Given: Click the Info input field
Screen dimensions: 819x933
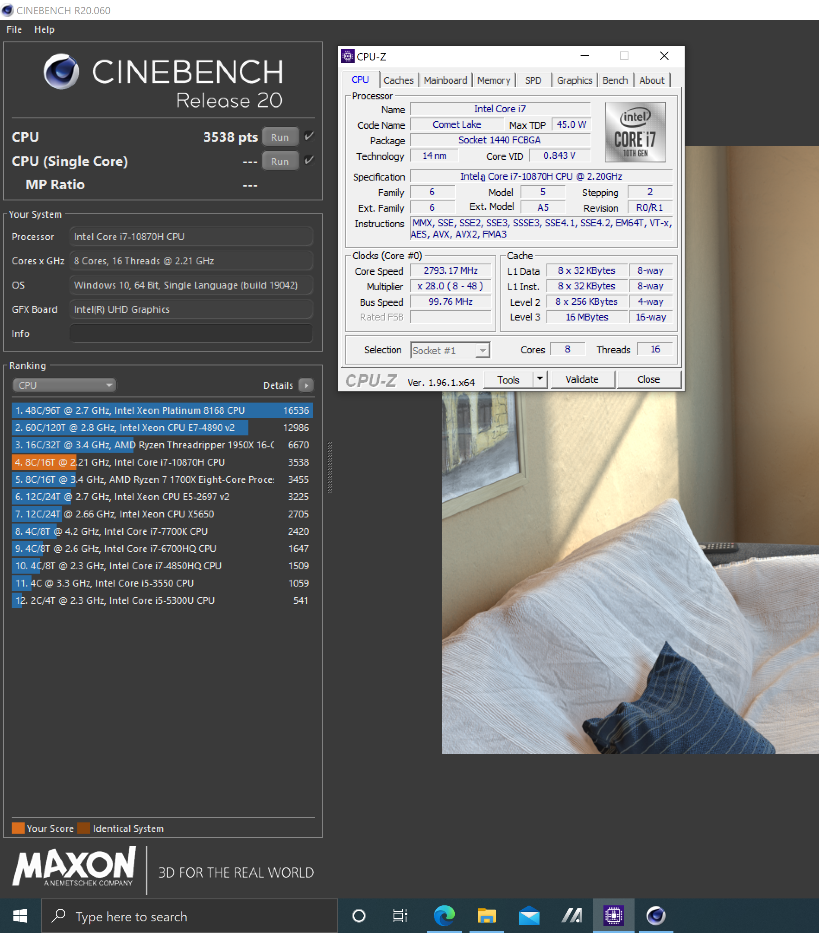Looking at the screenshot, I should (191, 333).
